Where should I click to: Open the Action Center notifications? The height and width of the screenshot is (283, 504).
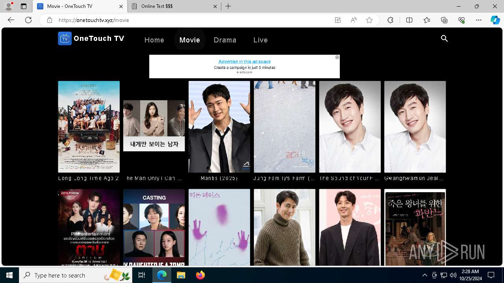(491, 275)
